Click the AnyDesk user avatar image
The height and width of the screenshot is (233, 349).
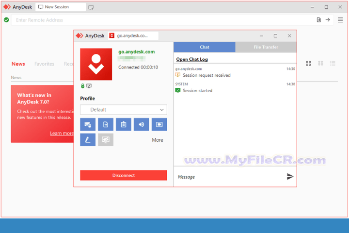96,64
